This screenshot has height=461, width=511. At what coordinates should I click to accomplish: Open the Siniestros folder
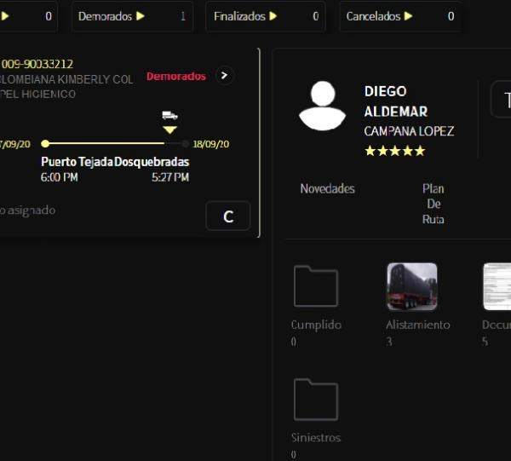point(316,400)
